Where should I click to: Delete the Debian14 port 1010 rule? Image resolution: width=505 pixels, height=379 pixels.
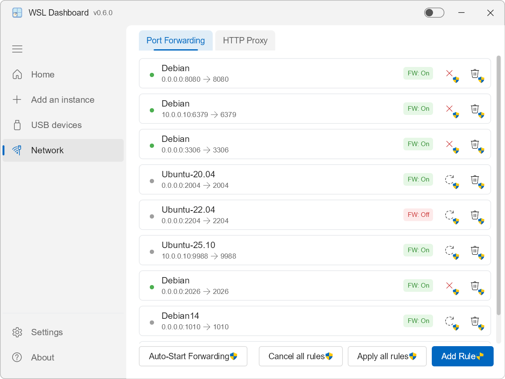click(475, 321)
